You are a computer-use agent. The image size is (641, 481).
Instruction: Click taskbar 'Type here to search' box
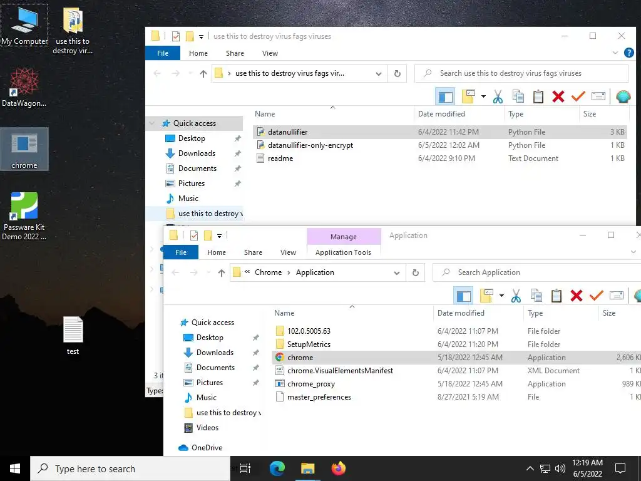(x=130, y=468)
